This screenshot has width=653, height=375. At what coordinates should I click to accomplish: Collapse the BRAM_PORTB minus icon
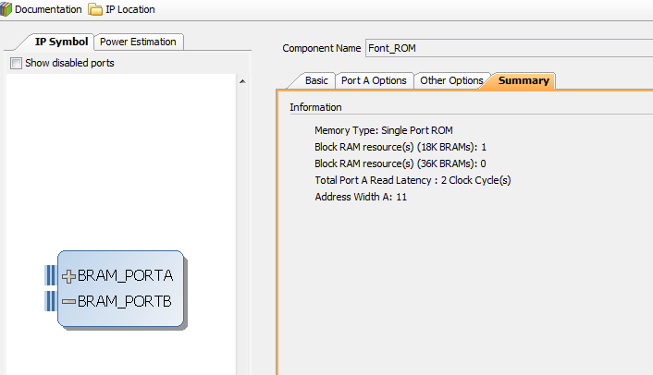click(x=68, y=301)
